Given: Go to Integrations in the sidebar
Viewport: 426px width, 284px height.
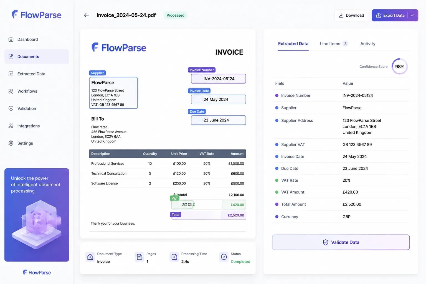Looking at the screenshot, I should pos(37,126).
